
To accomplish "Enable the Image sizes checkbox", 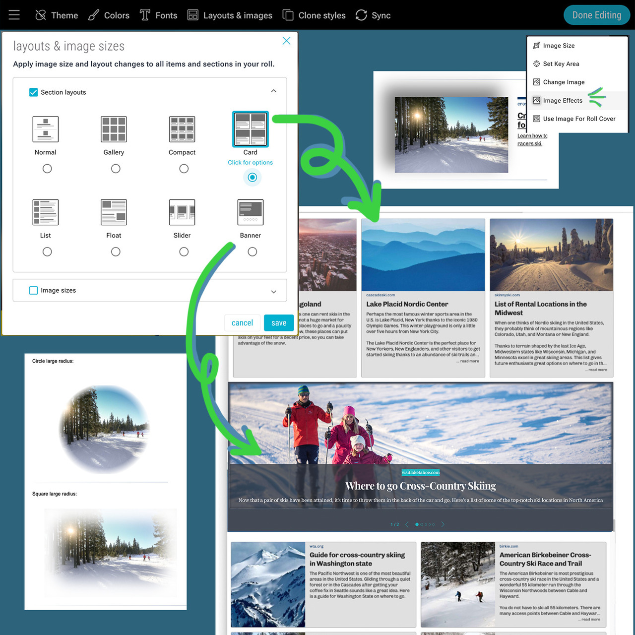I will [x=34, y=290].
